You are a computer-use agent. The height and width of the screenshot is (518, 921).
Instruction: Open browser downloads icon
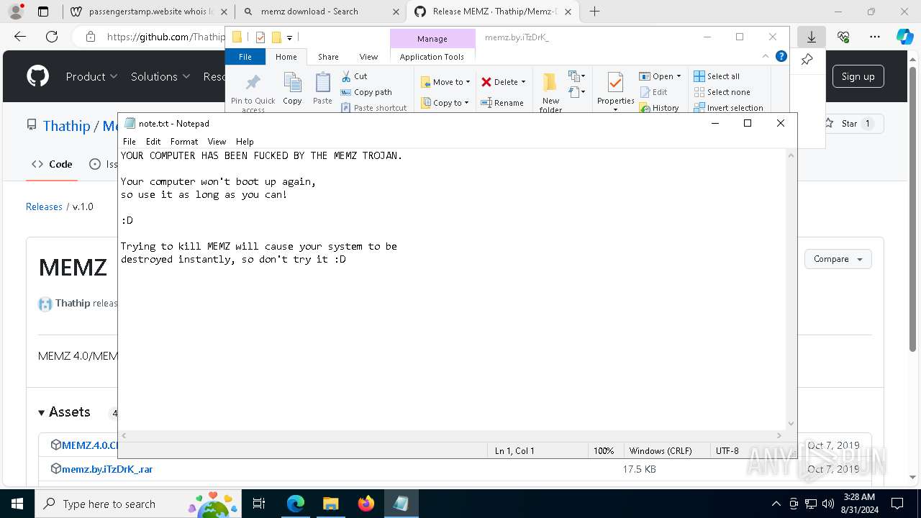812,37
